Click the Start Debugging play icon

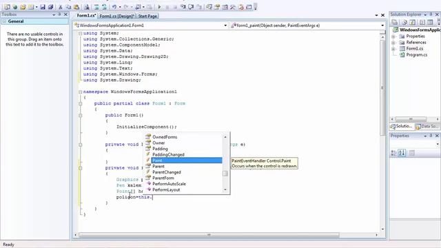pos(159,7)
